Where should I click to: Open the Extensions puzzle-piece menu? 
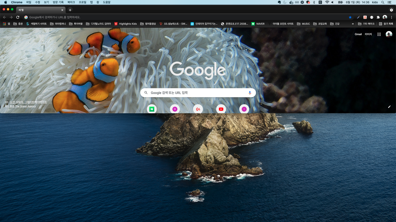(x=378, y=17)
